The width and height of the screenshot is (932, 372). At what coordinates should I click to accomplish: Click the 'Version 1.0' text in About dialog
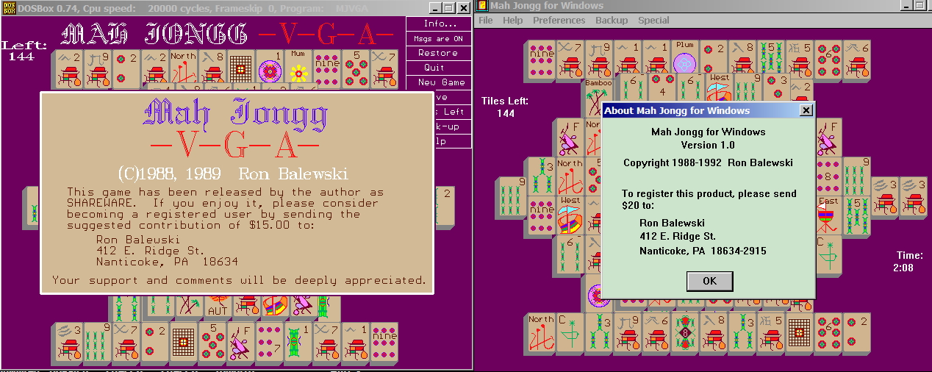[708, 145]
